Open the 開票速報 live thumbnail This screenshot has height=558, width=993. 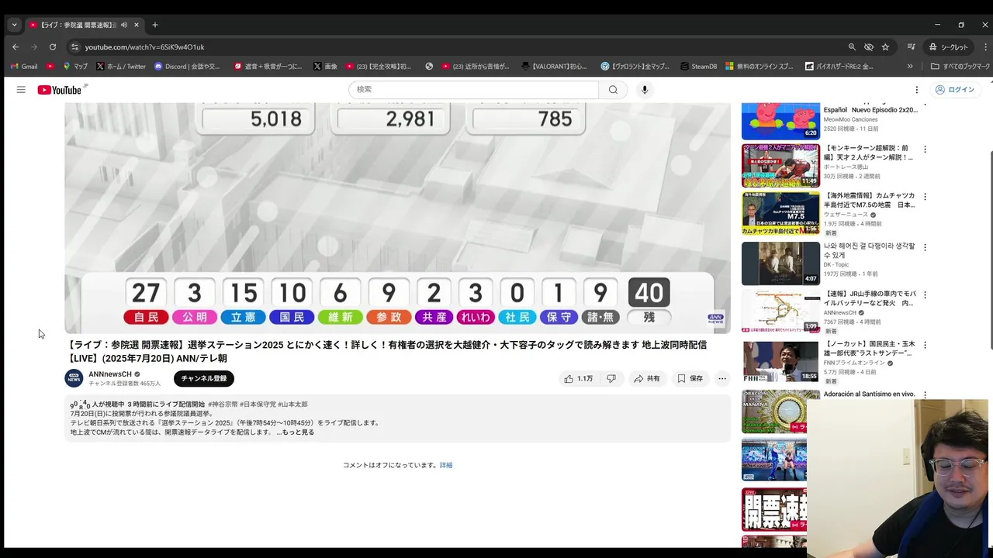[773, 509]
